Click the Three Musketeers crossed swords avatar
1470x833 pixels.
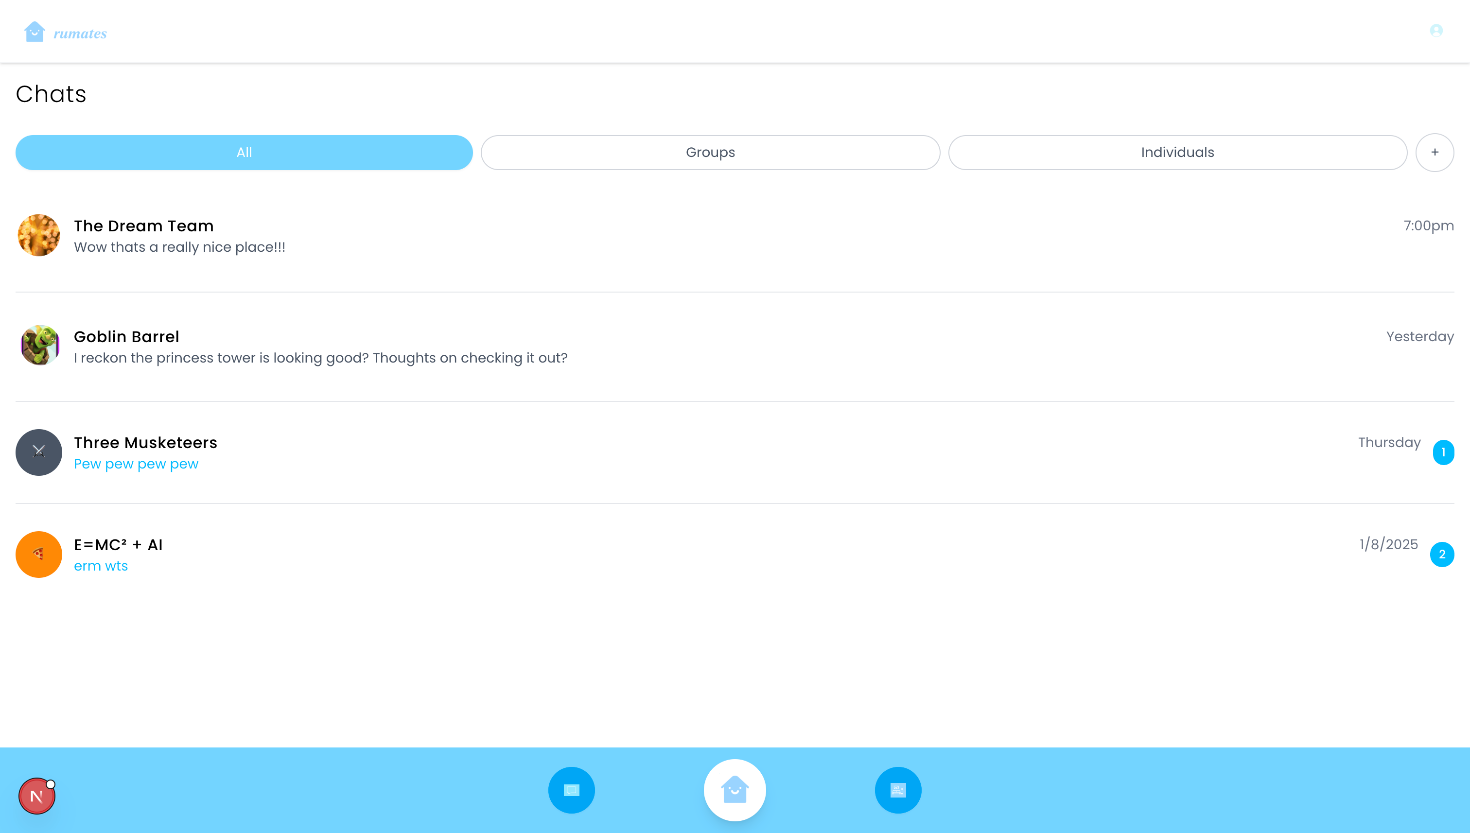point(39,452)
